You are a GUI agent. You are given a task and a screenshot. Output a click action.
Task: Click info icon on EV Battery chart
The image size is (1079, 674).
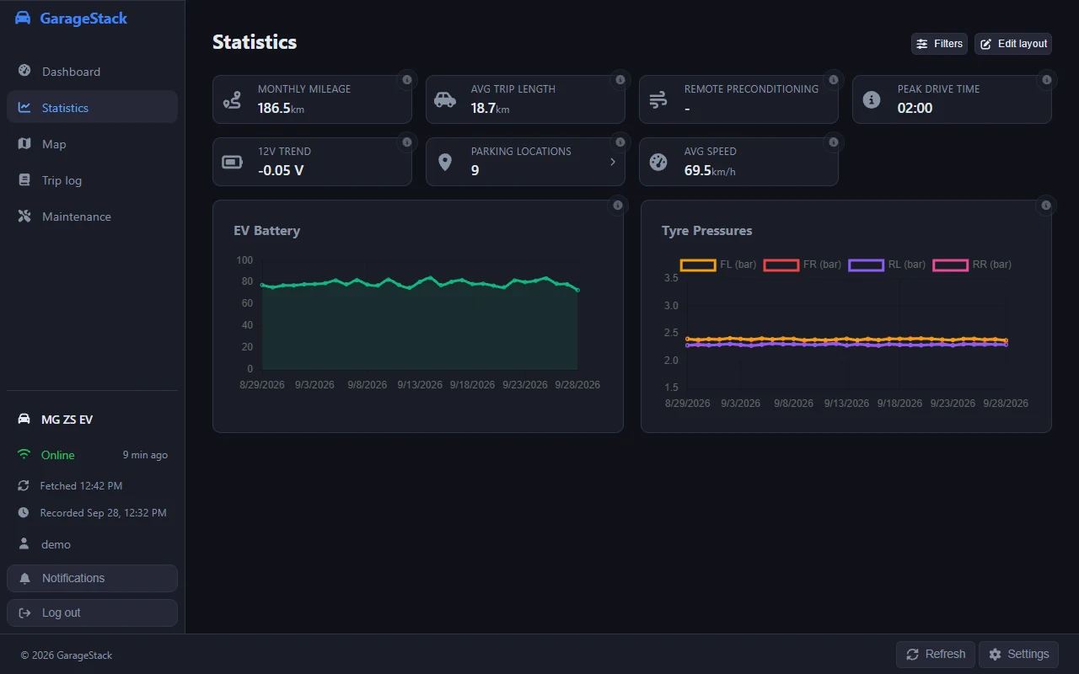(618, 205)
